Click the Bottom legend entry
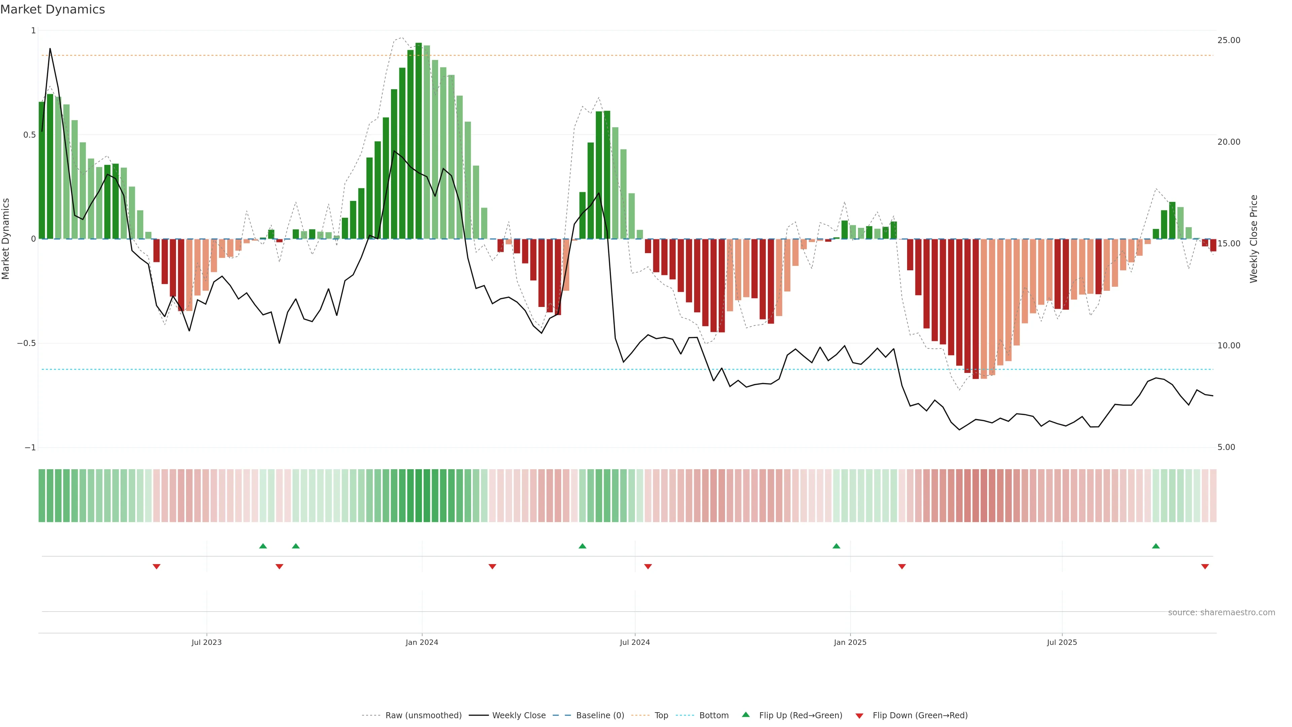This screenshot has width=1292, height=727. [x=714, y=716]
